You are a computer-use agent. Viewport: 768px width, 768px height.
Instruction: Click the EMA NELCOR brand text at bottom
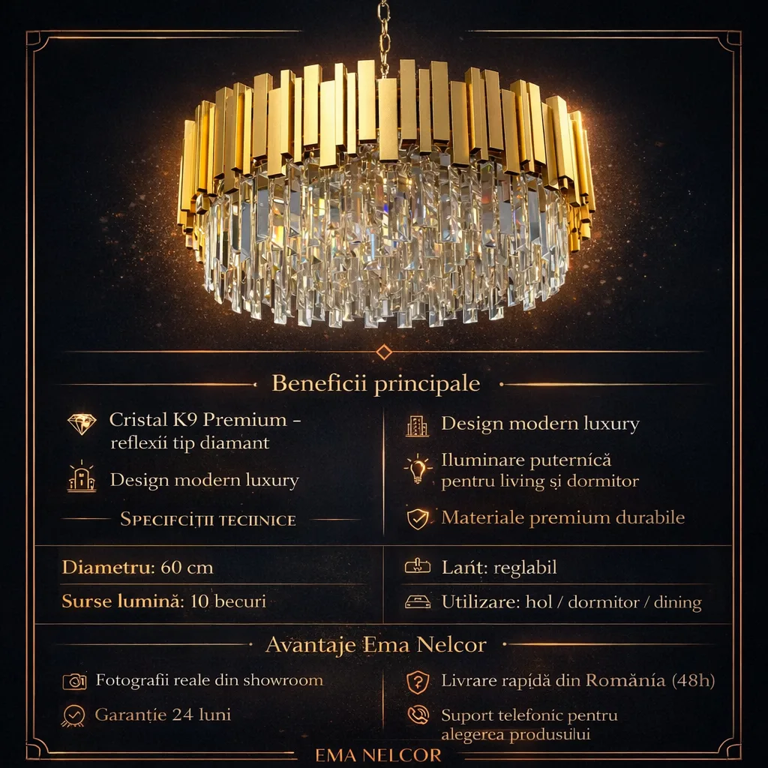379,754
